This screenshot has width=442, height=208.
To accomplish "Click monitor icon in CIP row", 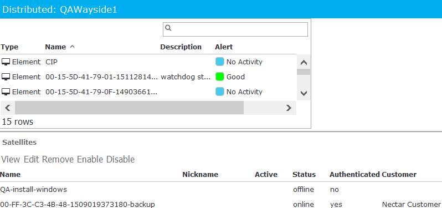I will pyautogui.click(x=6, y=62).
